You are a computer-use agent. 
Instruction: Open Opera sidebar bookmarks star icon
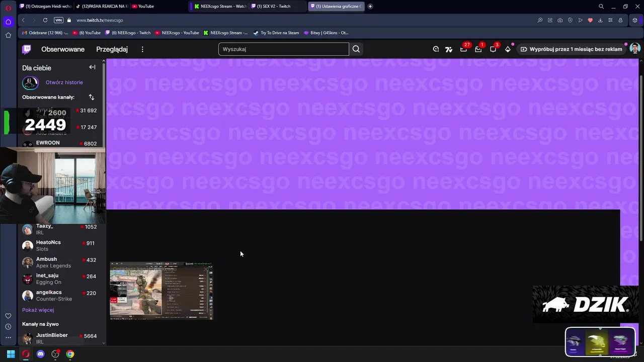click(x=8, y=35)
